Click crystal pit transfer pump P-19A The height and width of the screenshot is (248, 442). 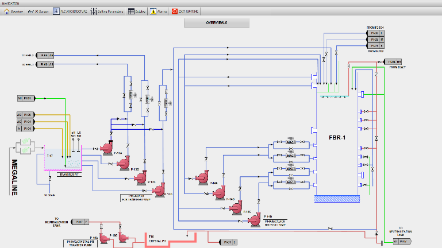pyautogui.click(x=104, y=237)
